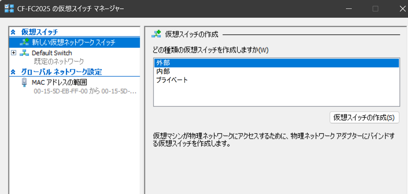
Task: Minimize the Virtual Switch Manager window
Action: pyautogui.click(x=349, y=8)
